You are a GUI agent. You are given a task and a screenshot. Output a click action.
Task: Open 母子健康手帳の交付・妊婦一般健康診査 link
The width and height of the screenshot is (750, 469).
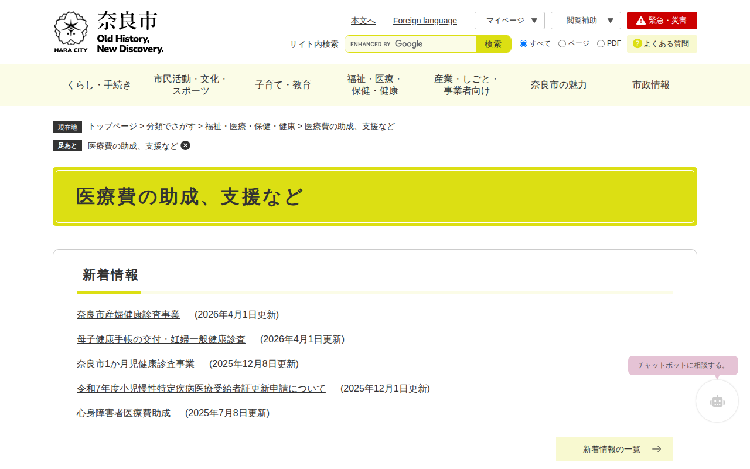click(x=161, y=339)
